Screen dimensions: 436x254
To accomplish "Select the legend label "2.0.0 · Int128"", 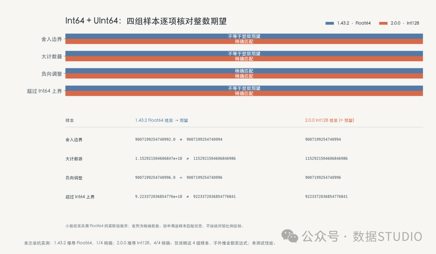I will tap(405, 23).
